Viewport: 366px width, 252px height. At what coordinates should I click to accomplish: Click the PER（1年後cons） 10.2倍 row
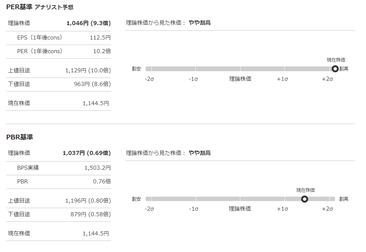click(x=59, y=51)
